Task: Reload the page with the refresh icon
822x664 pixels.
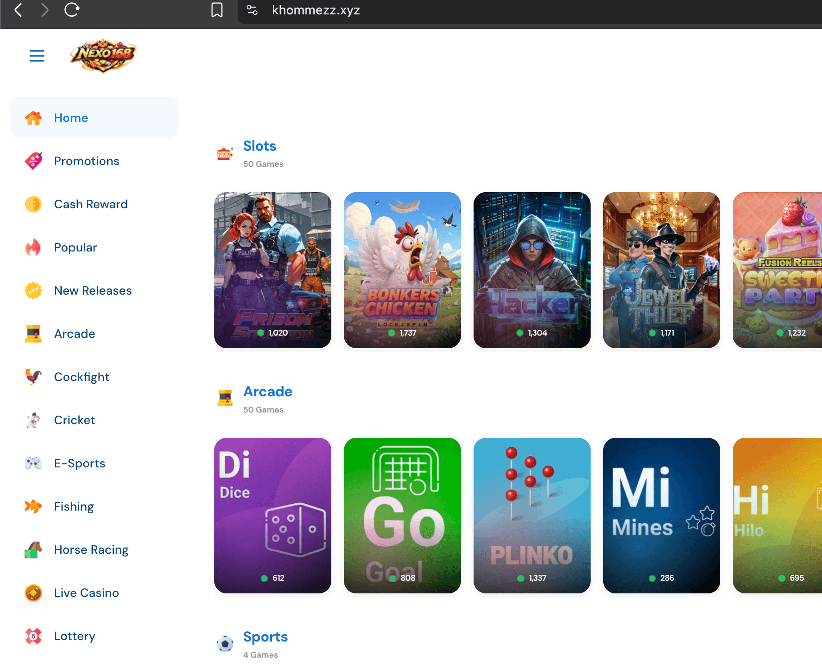Action: point(72,10)
